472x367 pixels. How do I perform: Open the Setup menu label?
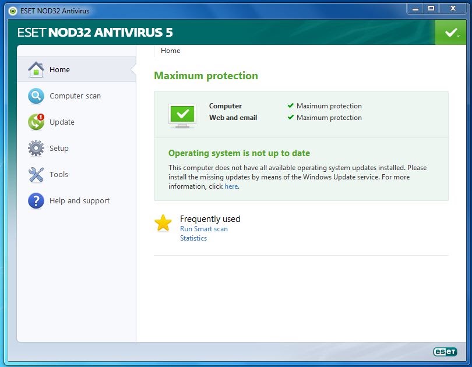coord(59,149)
